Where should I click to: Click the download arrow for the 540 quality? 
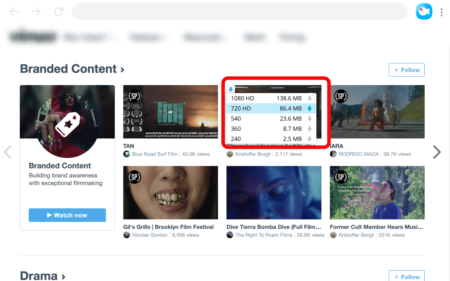click(x=309, y=118)
